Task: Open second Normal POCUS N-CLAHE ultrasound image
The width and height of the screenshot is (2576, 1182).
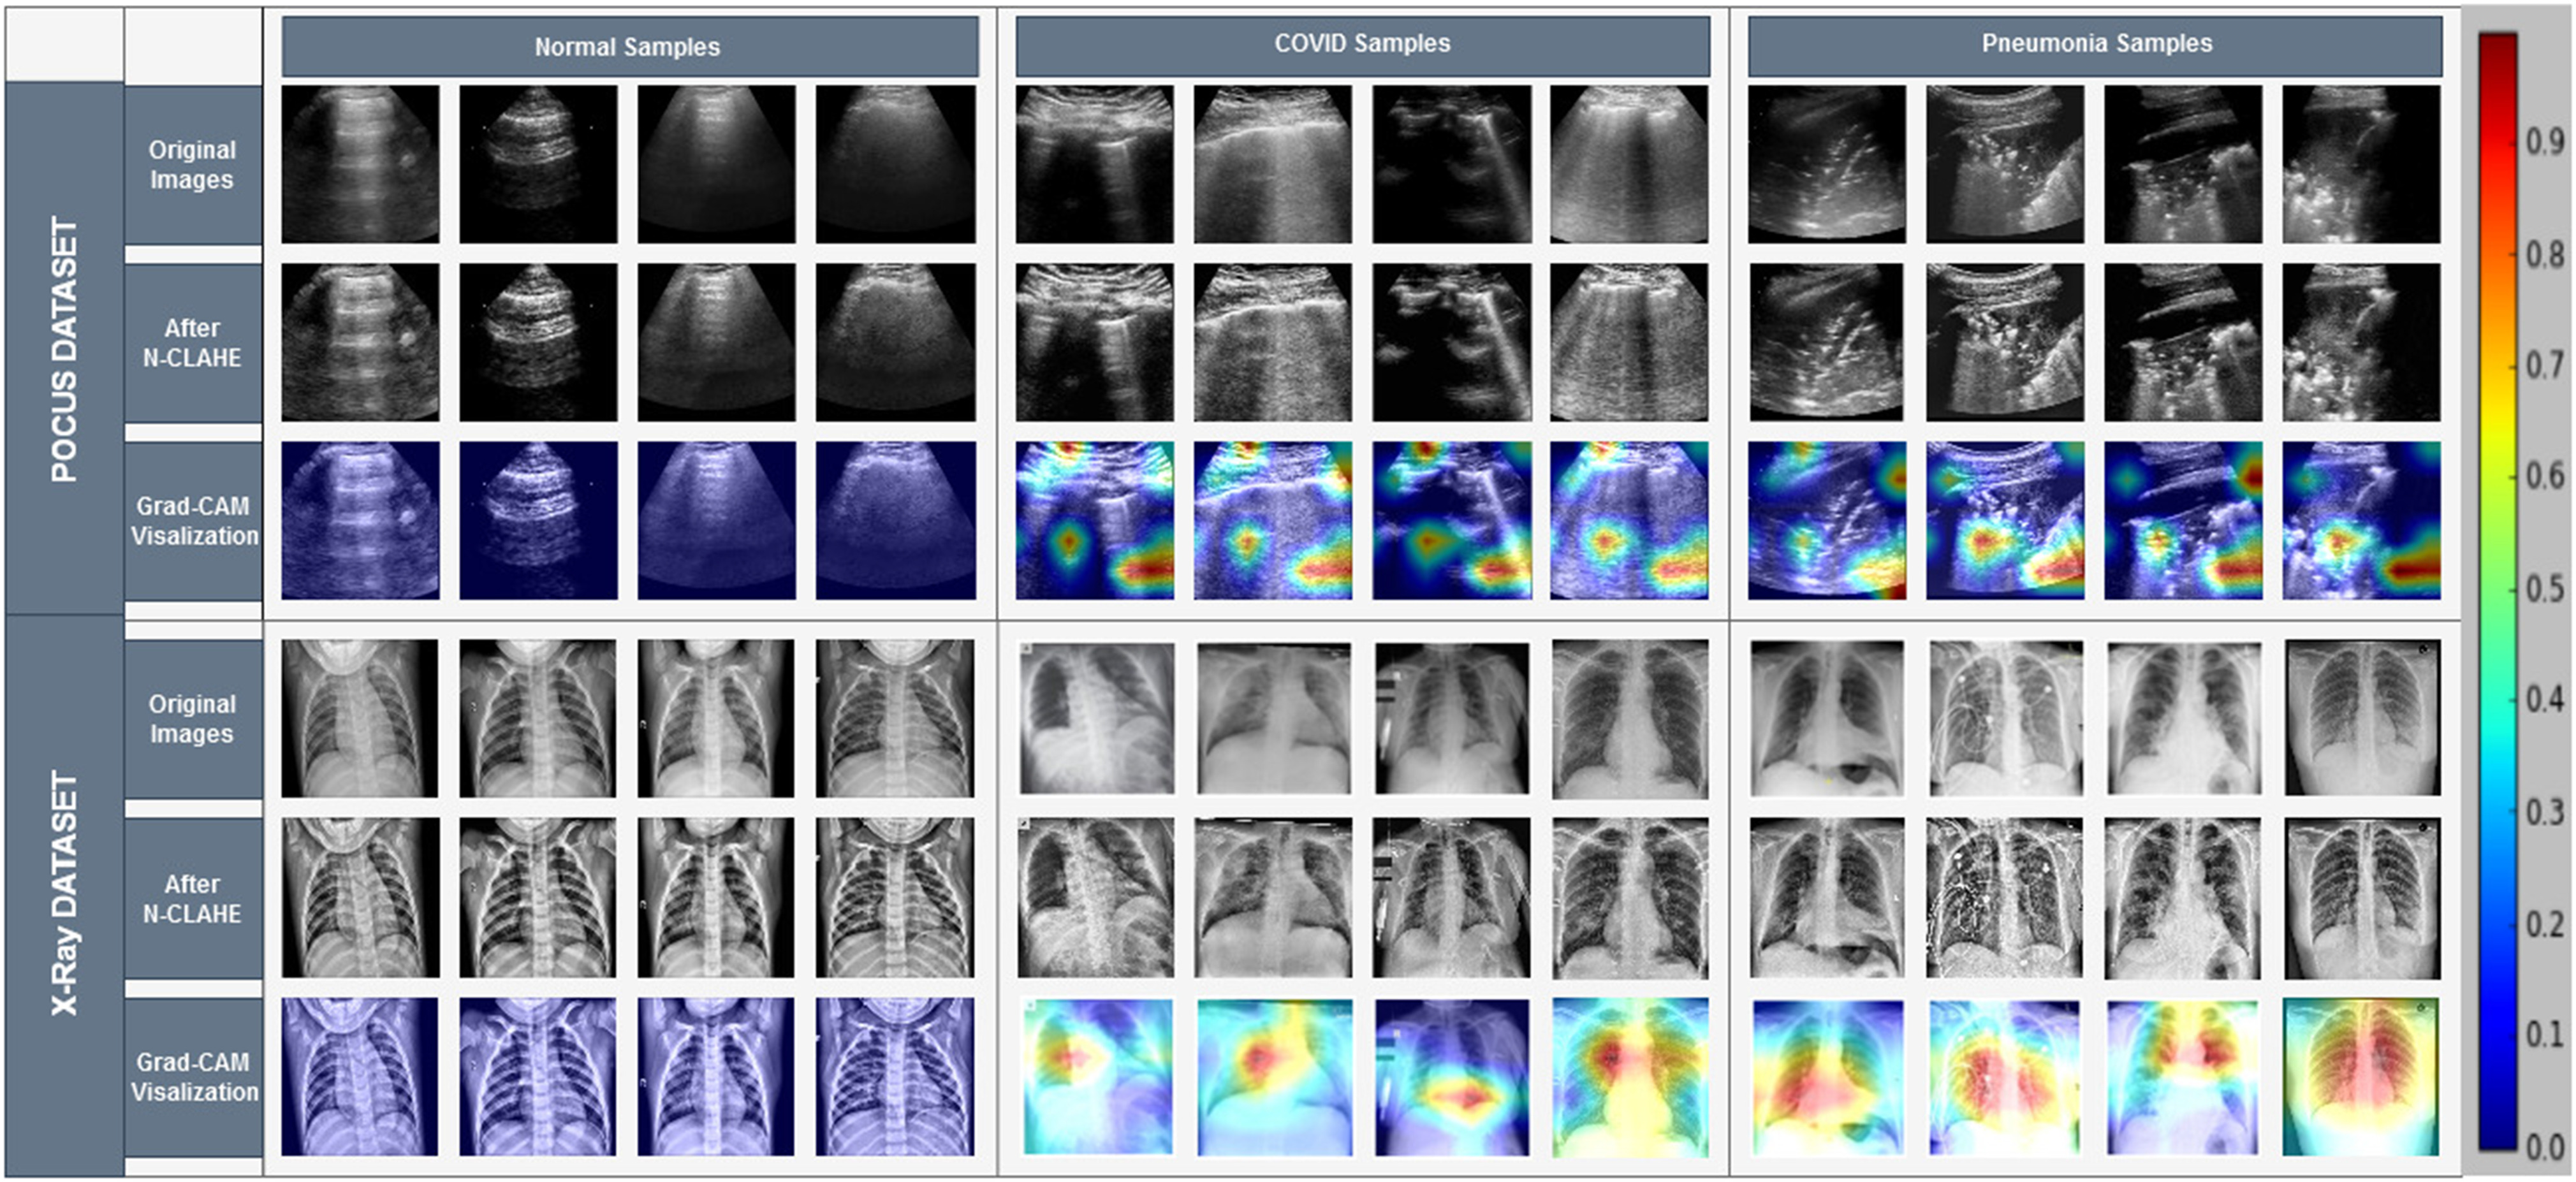Action: (538, 342)
